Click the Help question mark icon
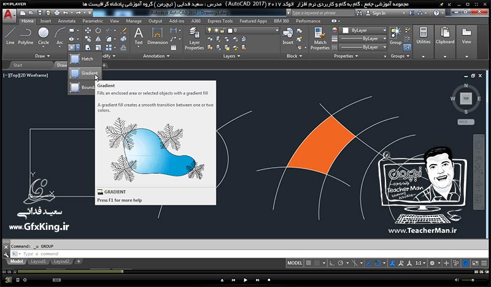Viewport: 491px width, 287px height. click(x=436, y=13)
